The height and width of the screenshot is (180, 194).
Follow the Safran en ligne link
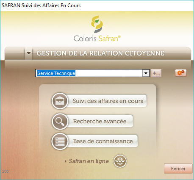89,161
